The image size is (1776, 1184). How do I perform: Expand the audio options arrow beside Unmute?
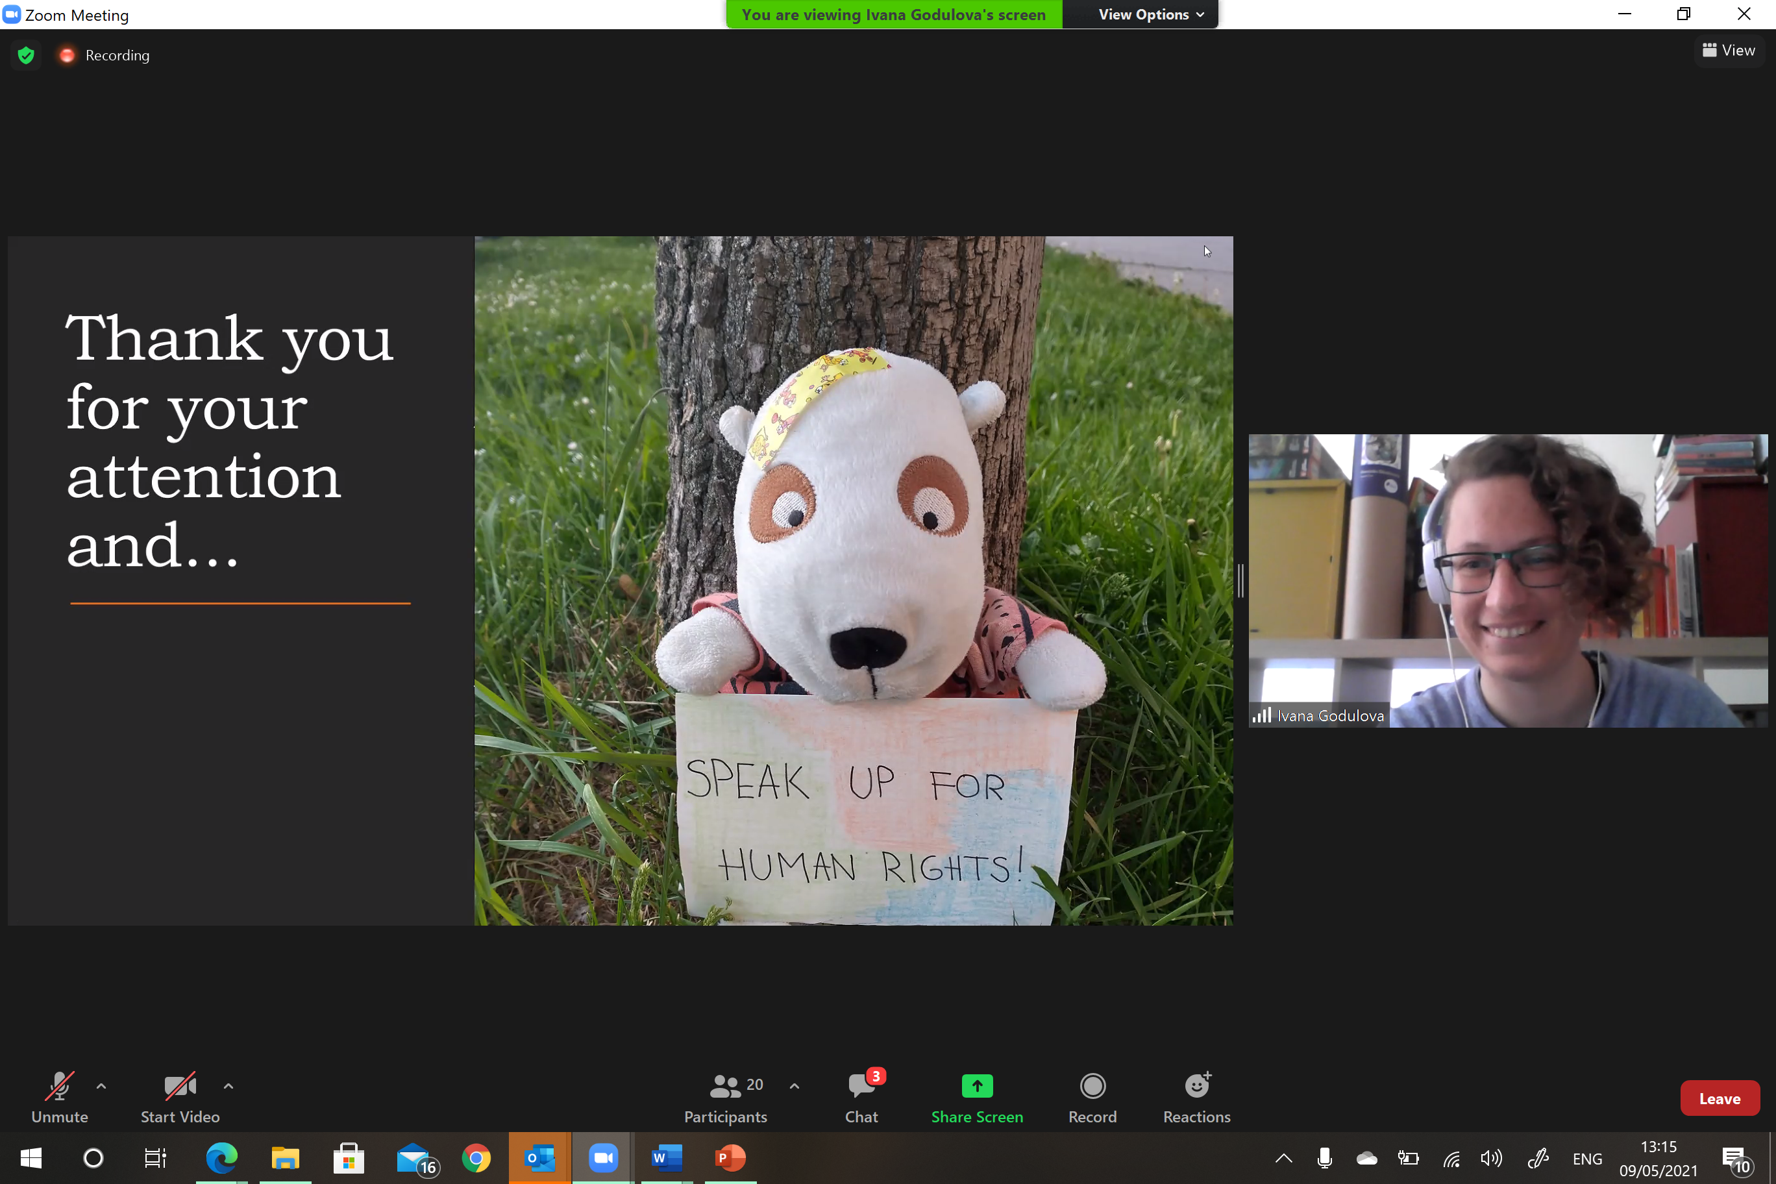pos(101,1086)
